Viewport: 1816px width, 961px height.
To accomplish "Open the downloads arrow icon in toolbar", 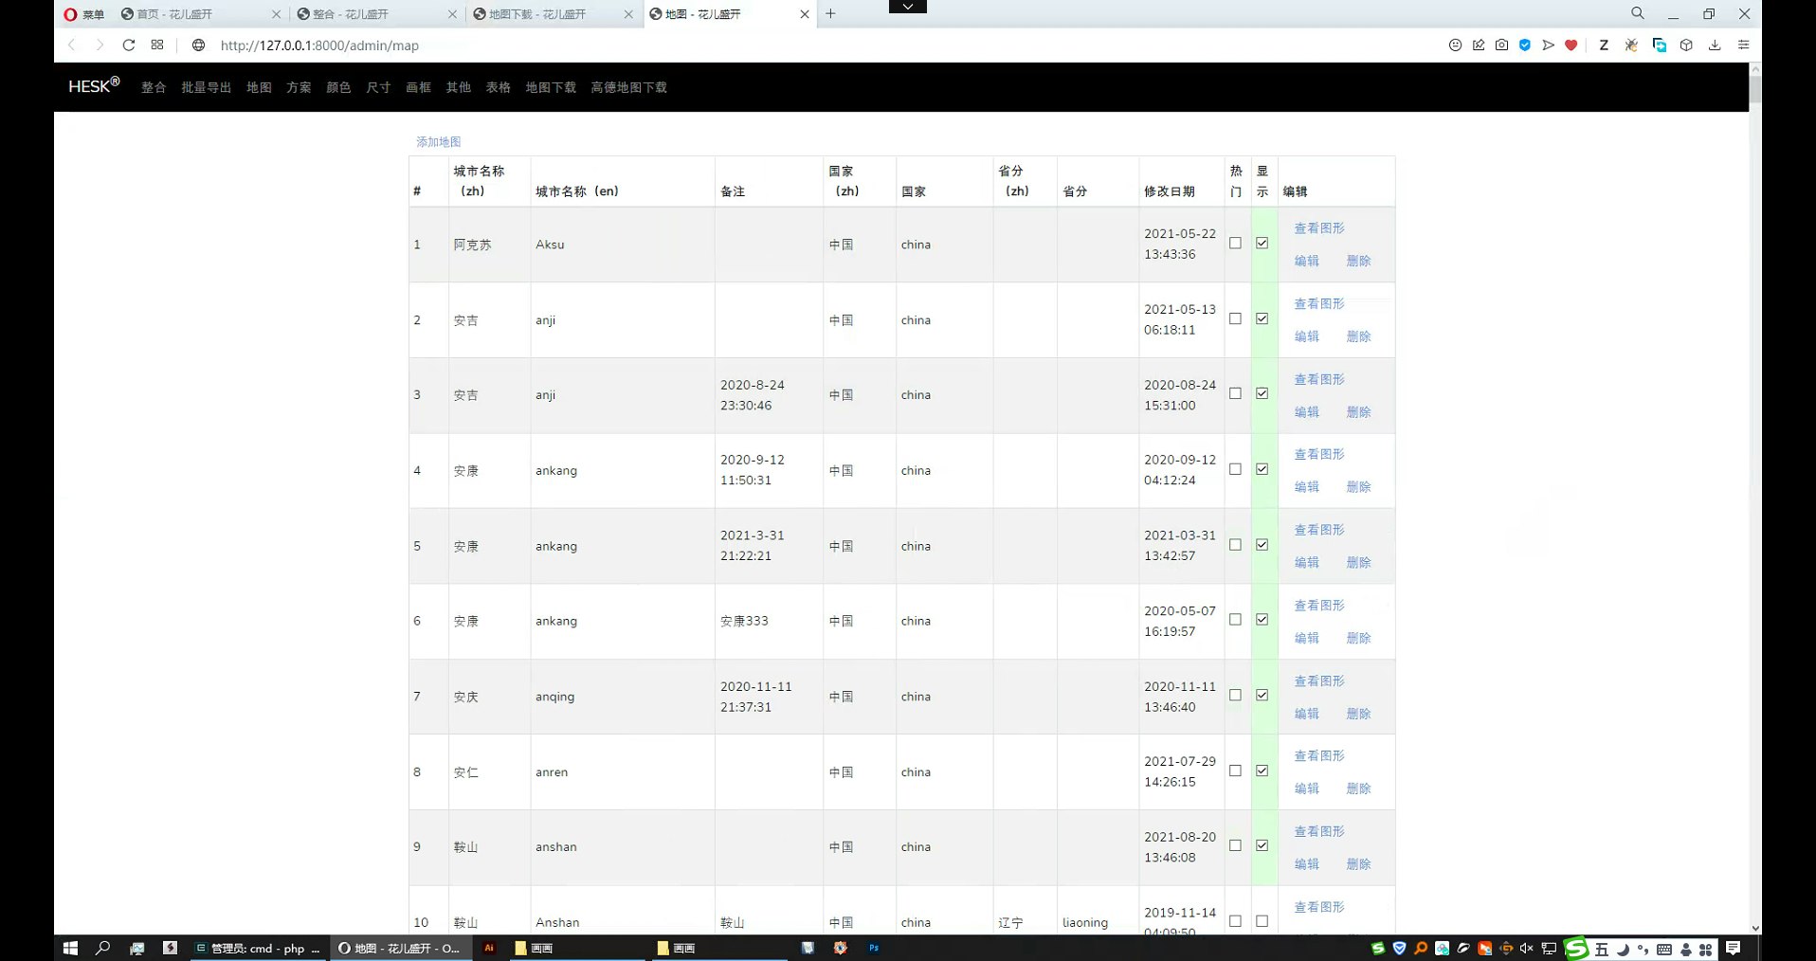I will 1715,45.
